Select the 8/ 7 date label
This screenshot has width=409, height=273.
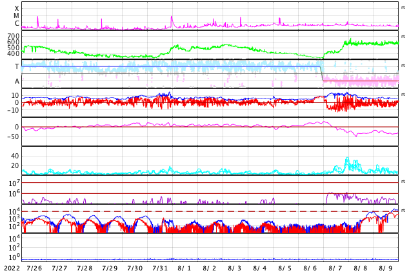pyautogui.click(x=335, y=268)
